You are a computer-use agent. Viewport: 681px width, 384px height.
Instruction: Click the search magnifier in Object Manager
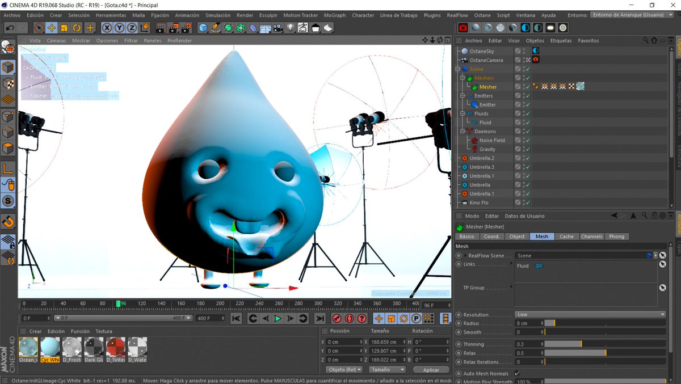pyautogui.click(x=646, y=40)
